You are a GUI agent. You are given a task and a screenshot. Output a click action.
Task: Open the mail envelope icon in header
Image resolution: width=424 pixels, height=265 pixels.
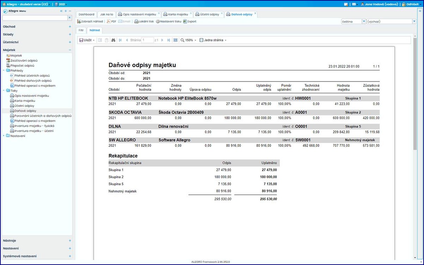353,4
